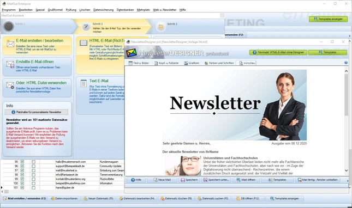The width and height of the screenshot is (352, 208).
Task: Check the empty checkbox in row 95
Action: click(33, 162)
